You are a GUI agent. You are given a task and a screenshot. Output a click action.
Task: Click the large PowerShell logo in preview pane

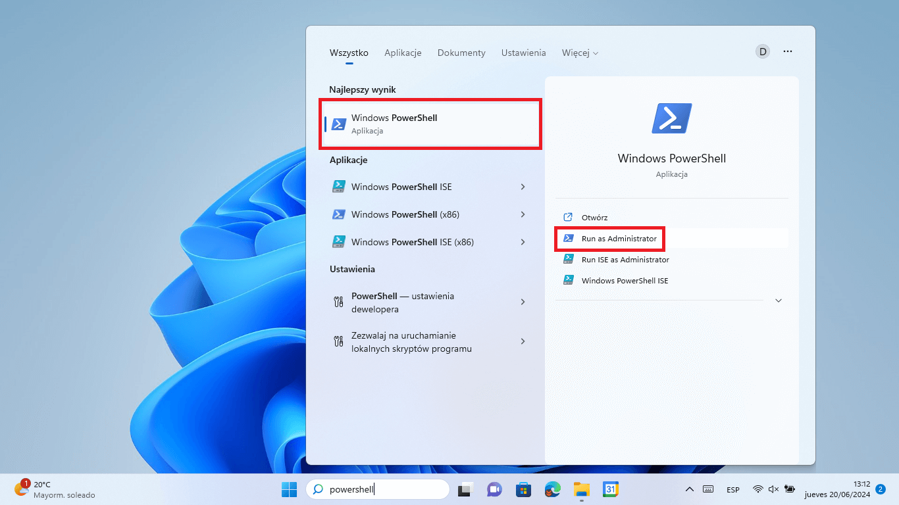tap(672, 118)
